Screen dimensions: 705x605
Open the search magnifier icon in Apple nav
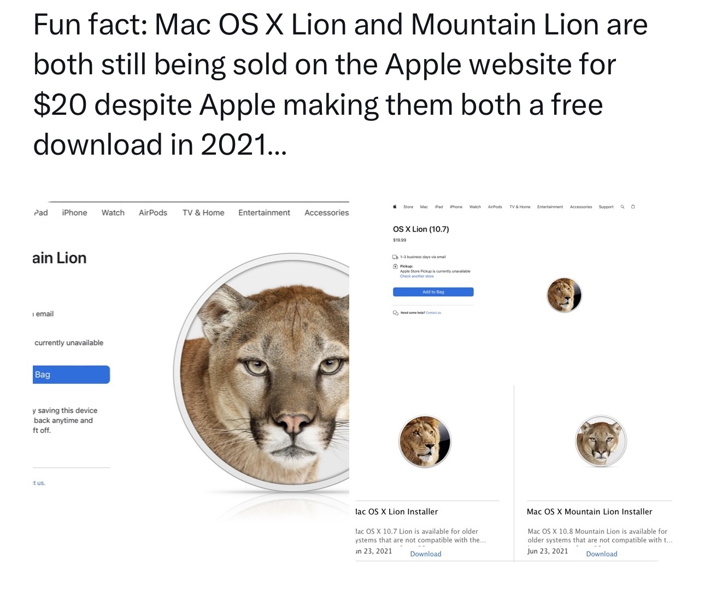[622, 207]
